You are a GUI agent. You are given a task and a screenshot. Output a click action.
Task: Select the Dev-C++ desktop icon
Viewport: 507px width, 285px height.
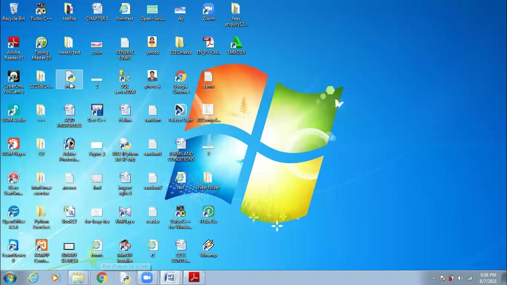(x=97, y=113)
